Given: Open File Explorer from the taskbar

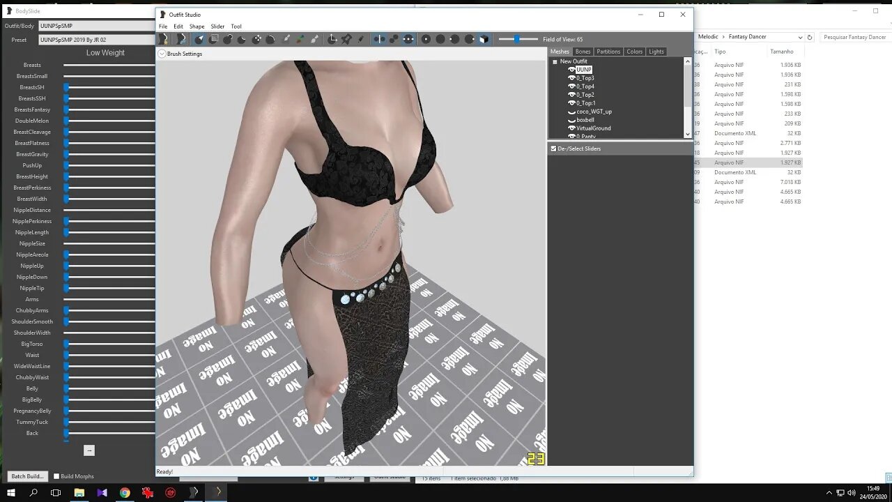Looking at the screenshot, I should tap(79, 492).
